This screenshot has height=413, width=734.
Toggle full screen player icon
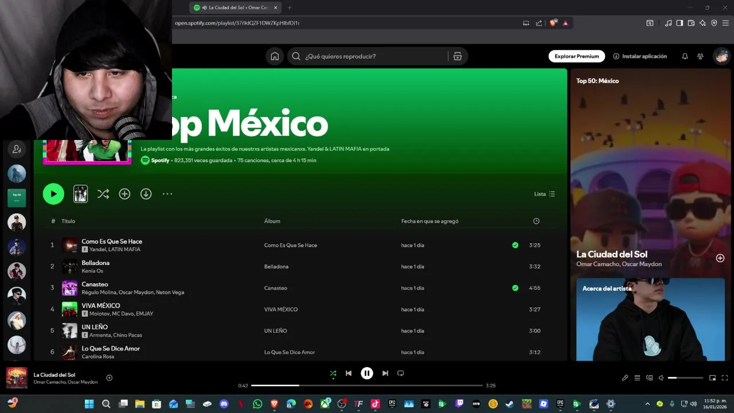[x=725, y=378]
